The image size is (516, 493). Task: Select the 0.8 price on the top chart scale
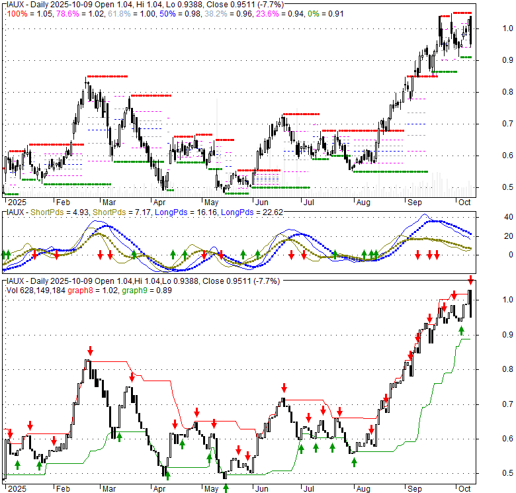508,92
